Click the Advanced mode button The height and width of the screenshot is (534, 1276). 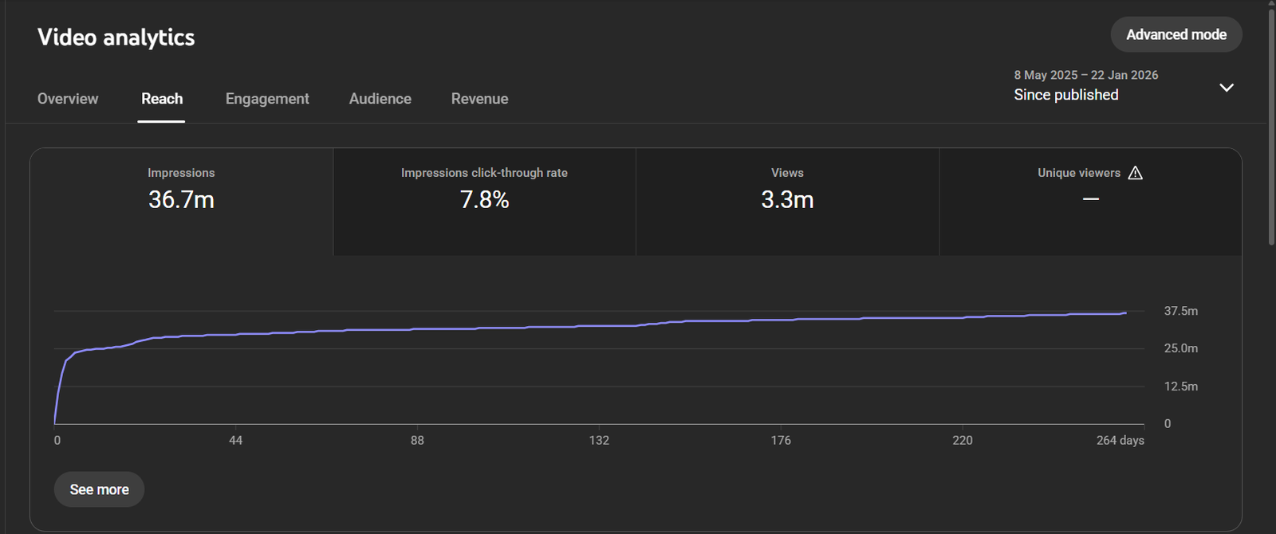point(1176,35)
